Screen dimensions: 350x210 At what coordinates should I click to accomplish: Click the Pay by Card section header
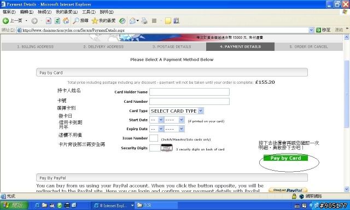coord(172,72)
